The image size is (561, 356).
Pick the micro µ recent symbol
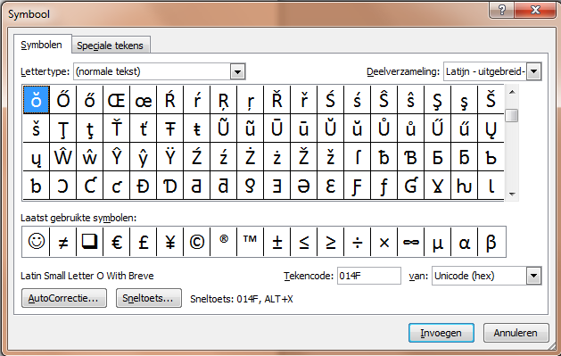point(438,242)
